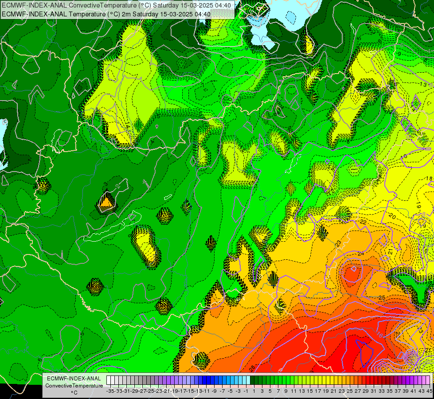This screenshot has height=399, width=434.
Task: Click the ConvectiveTemperature title line at top
Action: point(116,5)
